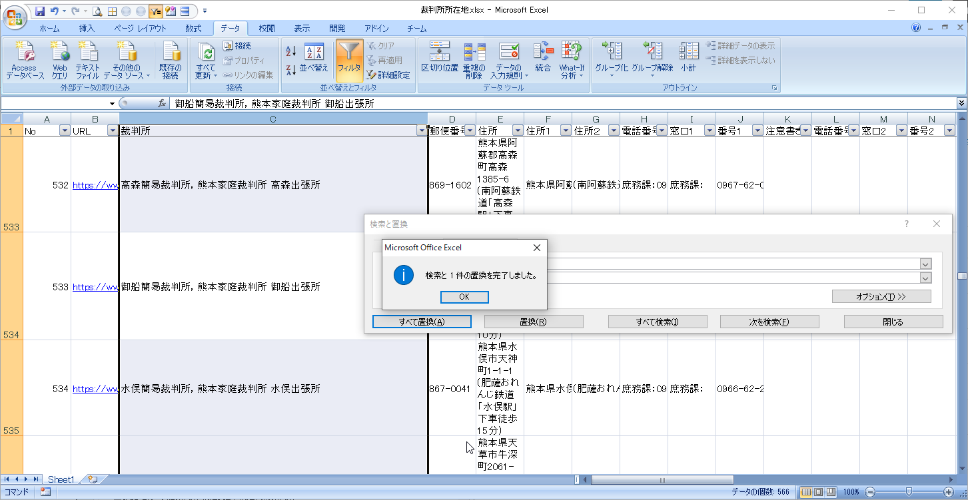Open the custom Sort dialog
The image size is (968, 500).
click(x=314, y=59)
